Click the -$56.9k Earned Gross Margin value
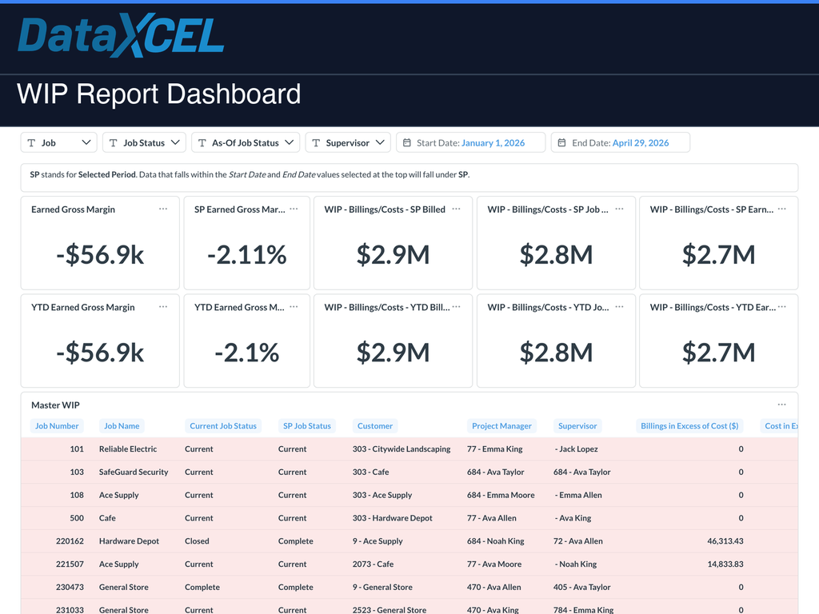819x614 pixels. 100,255
